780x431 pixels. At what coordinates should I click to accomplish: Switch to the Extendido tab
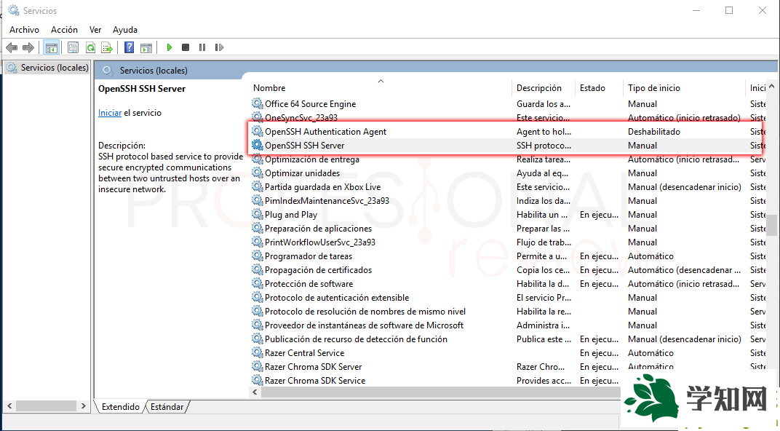pos(120,407)
